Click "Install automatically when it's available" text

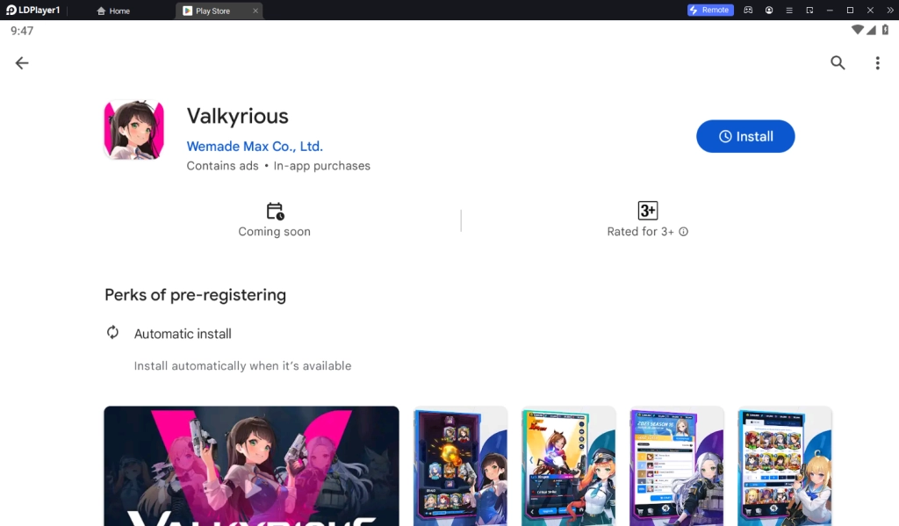pos(242,366)
